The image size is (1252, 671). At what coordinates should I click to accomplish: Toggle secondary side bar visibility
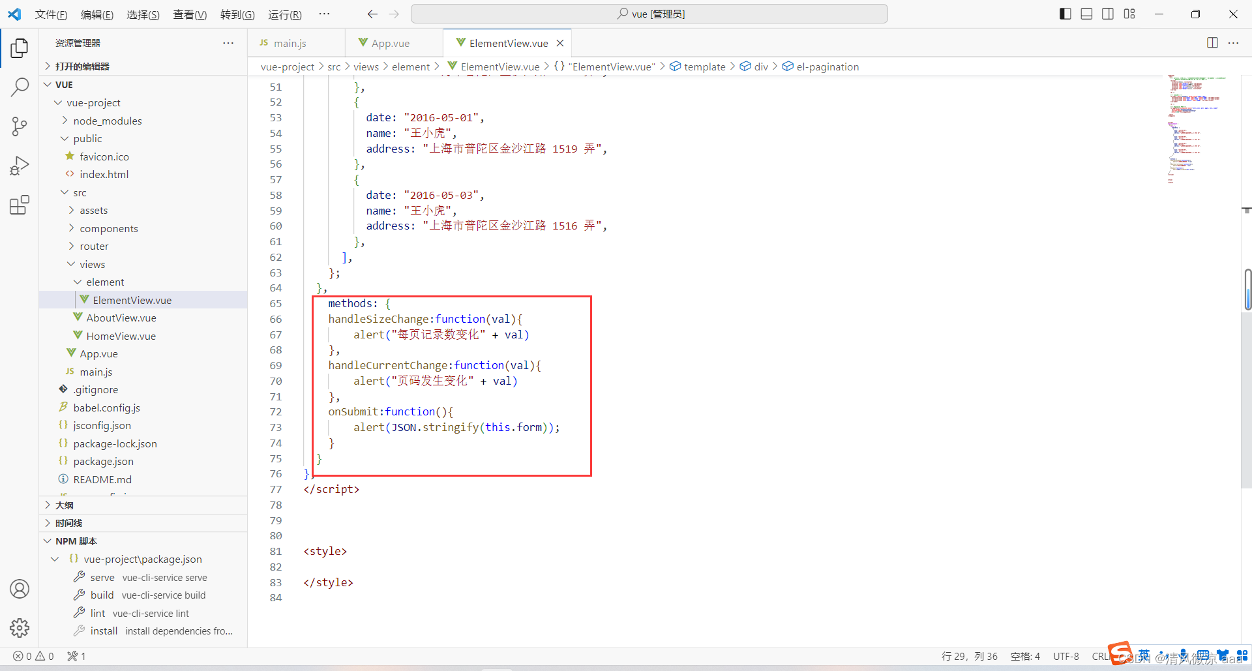(x=1108, y=14)
